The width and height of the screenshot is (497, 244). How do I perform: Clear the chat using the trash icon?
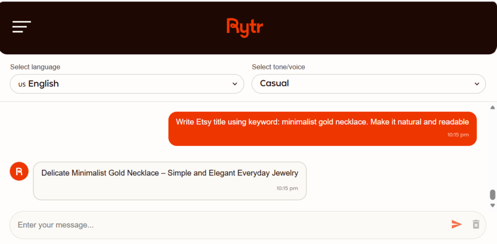(x=476, y=224)
